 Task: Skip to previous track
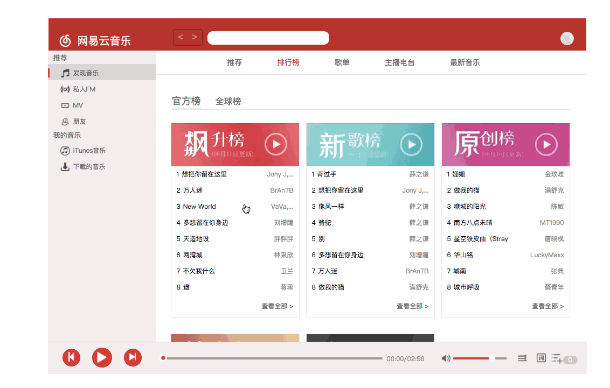(x=71, y=357)
